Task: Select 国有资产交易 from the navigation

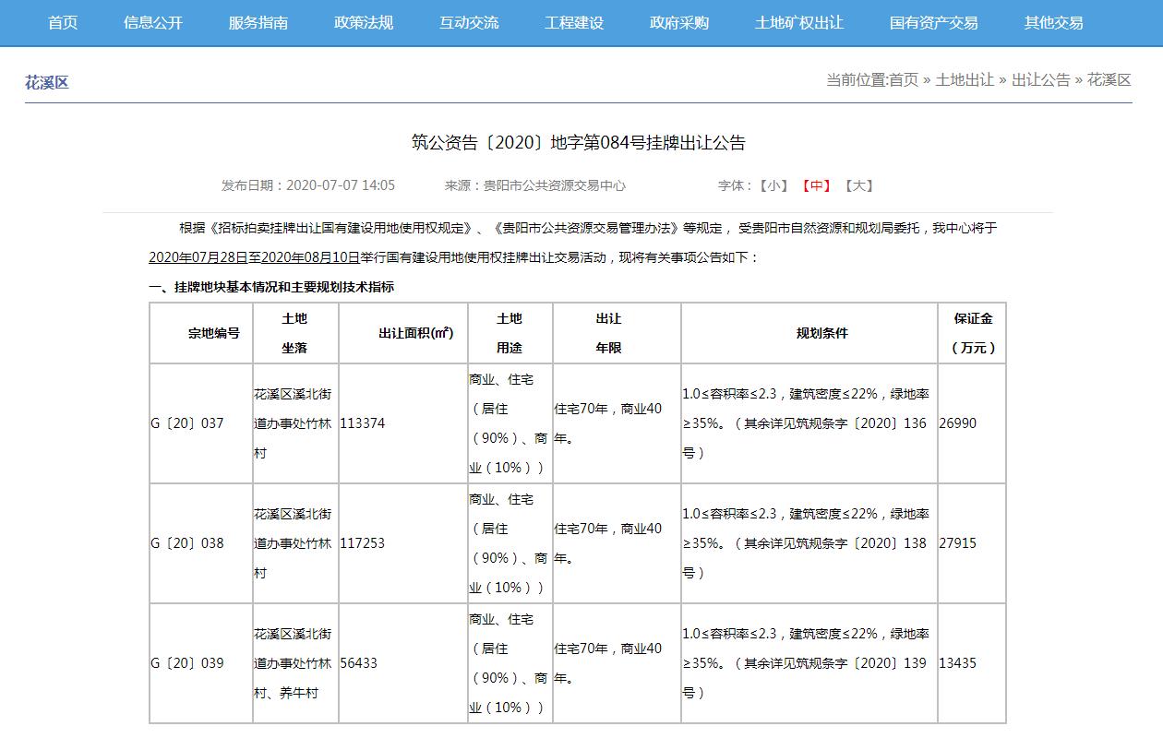Action: 936,23
